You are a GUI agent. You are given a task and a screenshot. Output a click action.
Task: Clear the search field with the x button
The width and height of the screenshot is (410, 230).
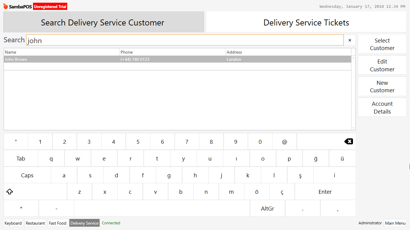pos(349,40)
